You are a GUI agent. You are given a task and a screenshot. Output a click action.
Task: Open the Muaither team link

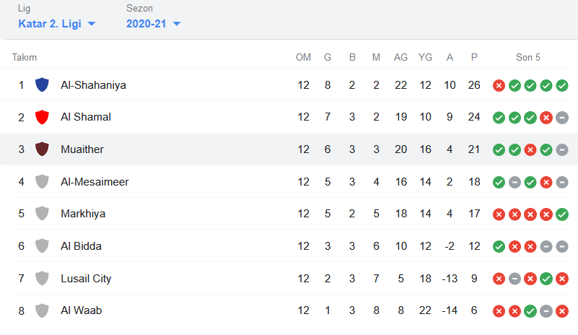(x=82, y=149)
